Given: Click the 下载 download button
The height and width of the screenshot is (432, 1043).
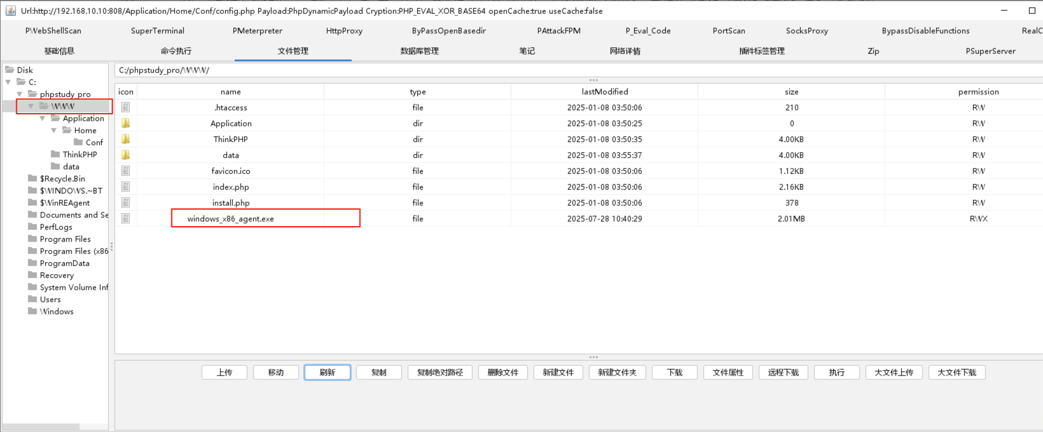Looking at the screenshot, I should (675, 372).
